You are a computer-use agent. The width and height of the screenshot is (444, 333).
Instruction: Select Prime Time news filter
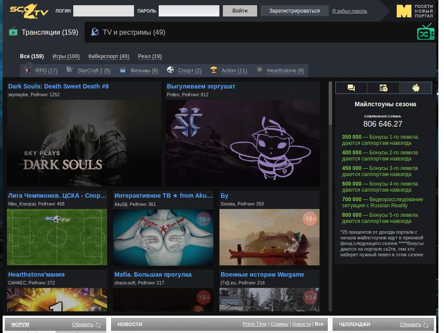click(255, 324)
